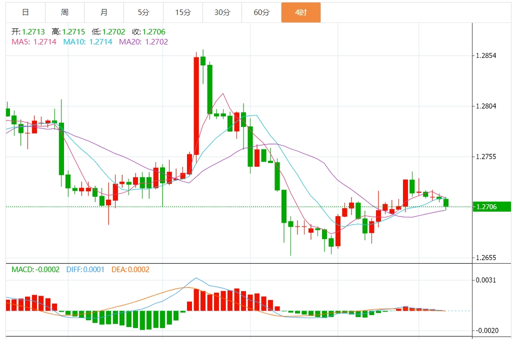Click the last green candlestick at chart end
518x339 pixels.
[x=446, y=203]
